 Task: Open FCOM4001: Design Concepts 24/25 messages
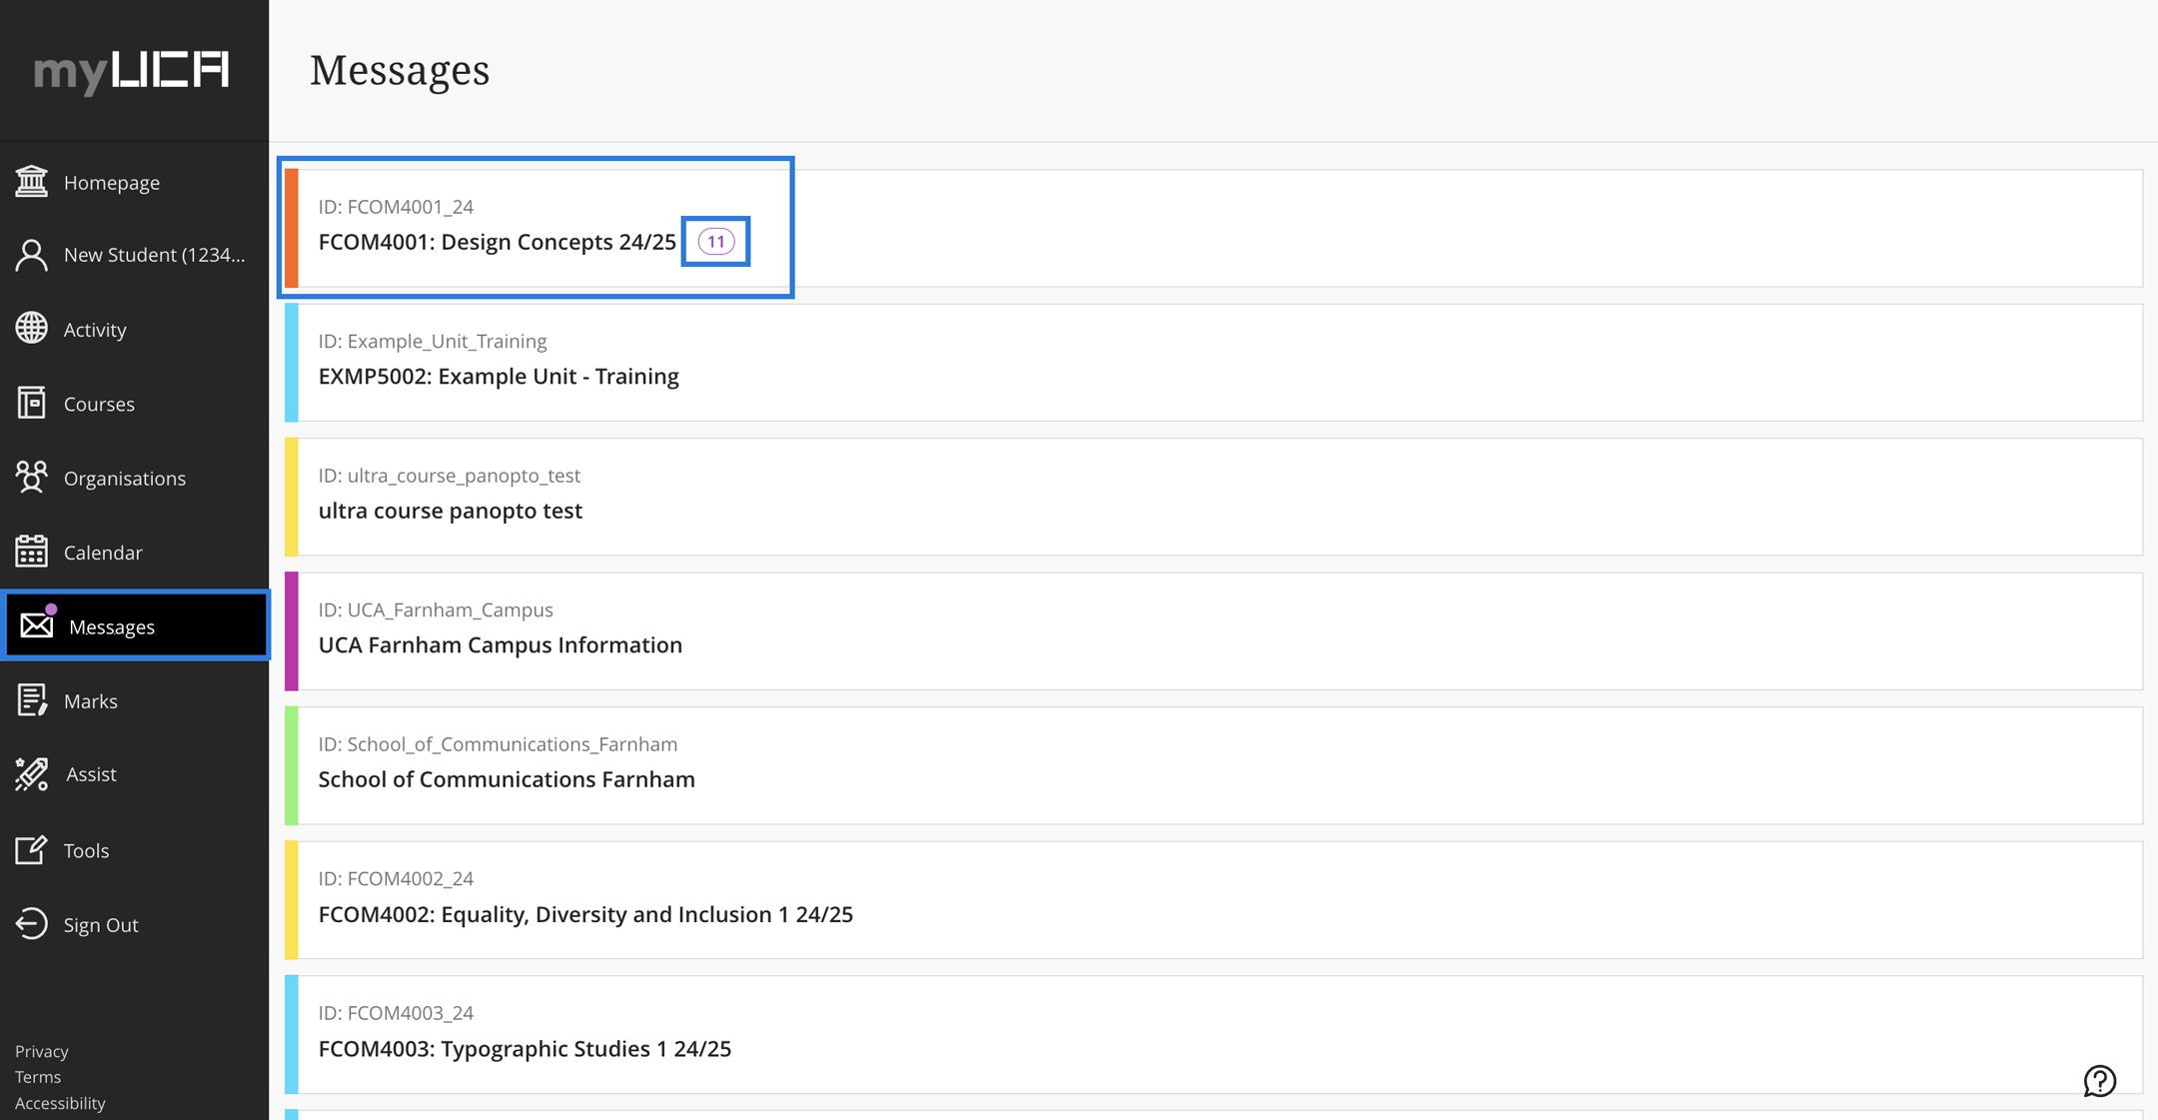(x=497, y=242)
